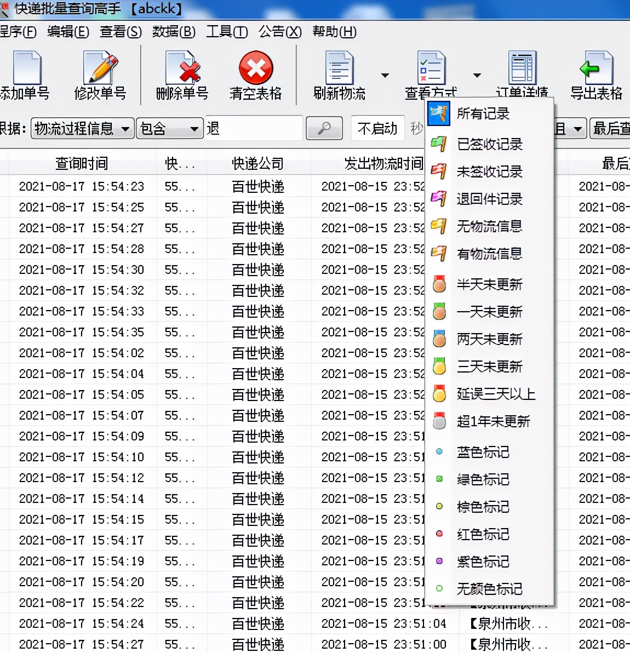Choose 已签收记录 in the dropdown menu
This screenshot has height=653, width=630.
click(489, 144)
